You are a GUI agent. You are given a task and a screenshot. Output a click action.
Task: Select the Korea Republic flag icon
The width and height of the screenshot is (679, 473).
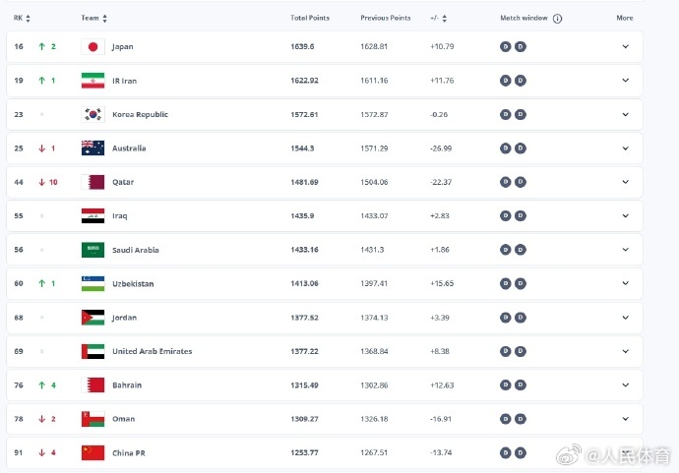pos(93,114)
